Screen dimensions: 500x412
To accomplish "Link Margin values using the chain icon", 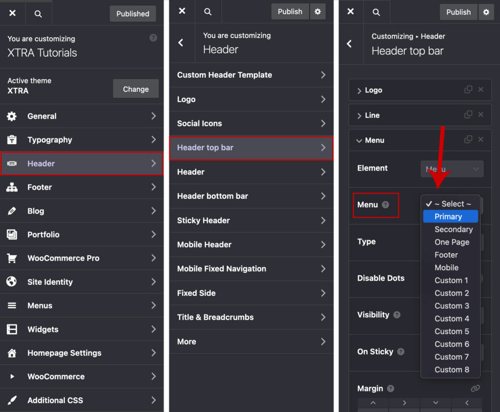I will [x=476, y=388].
